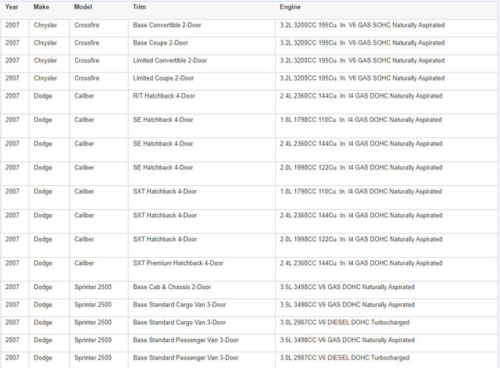Viewport: 500px width, 368px height.
Task: Click Crossfire in the Base Convertible row
Action: pyautogui.click(x=87, y=25)
